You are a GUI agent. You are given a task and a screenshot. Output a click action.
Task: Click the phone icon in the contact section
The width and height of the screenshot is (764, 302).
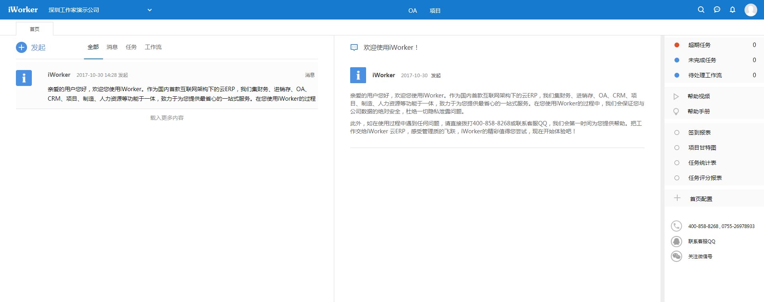[x=676, y=226]
